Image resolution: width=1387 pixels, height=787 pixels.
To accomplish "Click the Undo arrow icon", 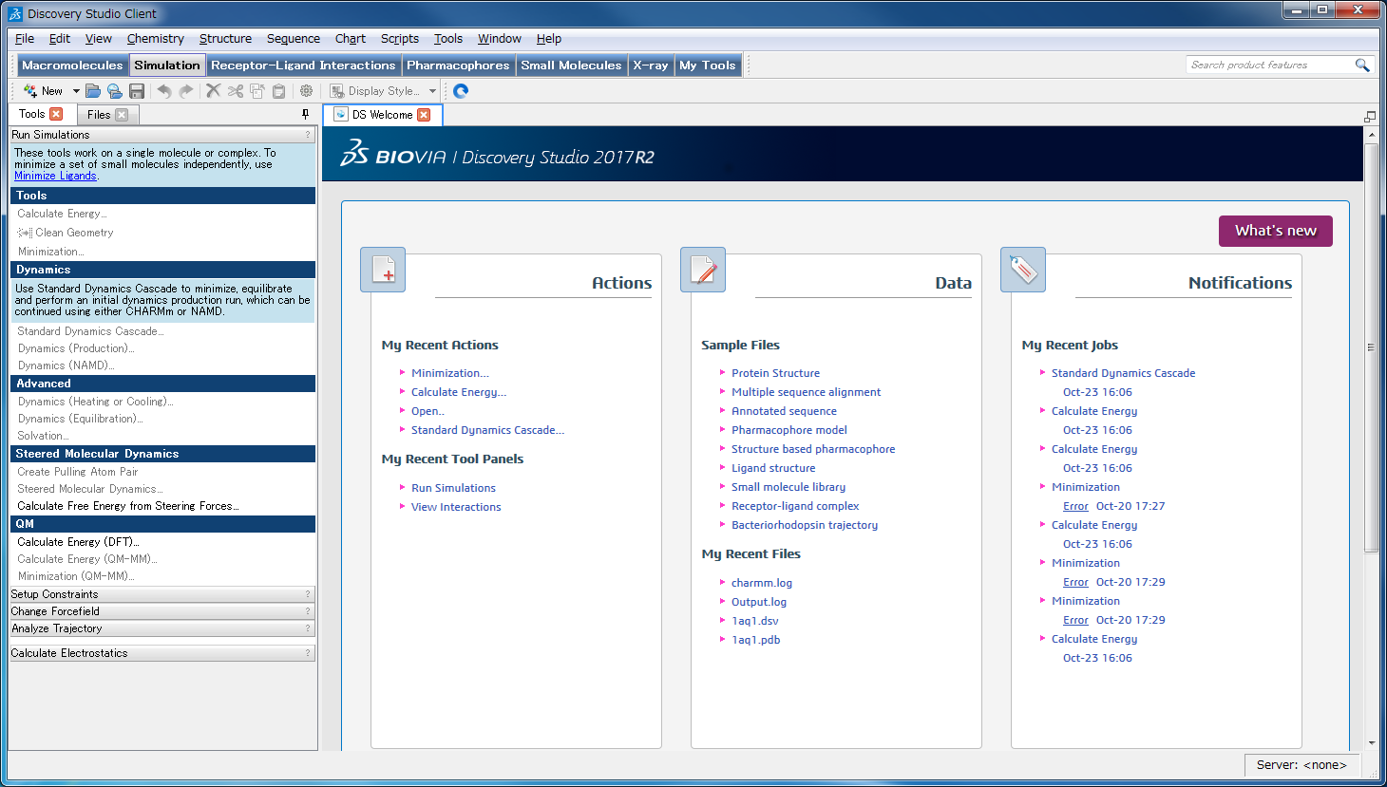I will pyautogui.click(x=164, y=91).
